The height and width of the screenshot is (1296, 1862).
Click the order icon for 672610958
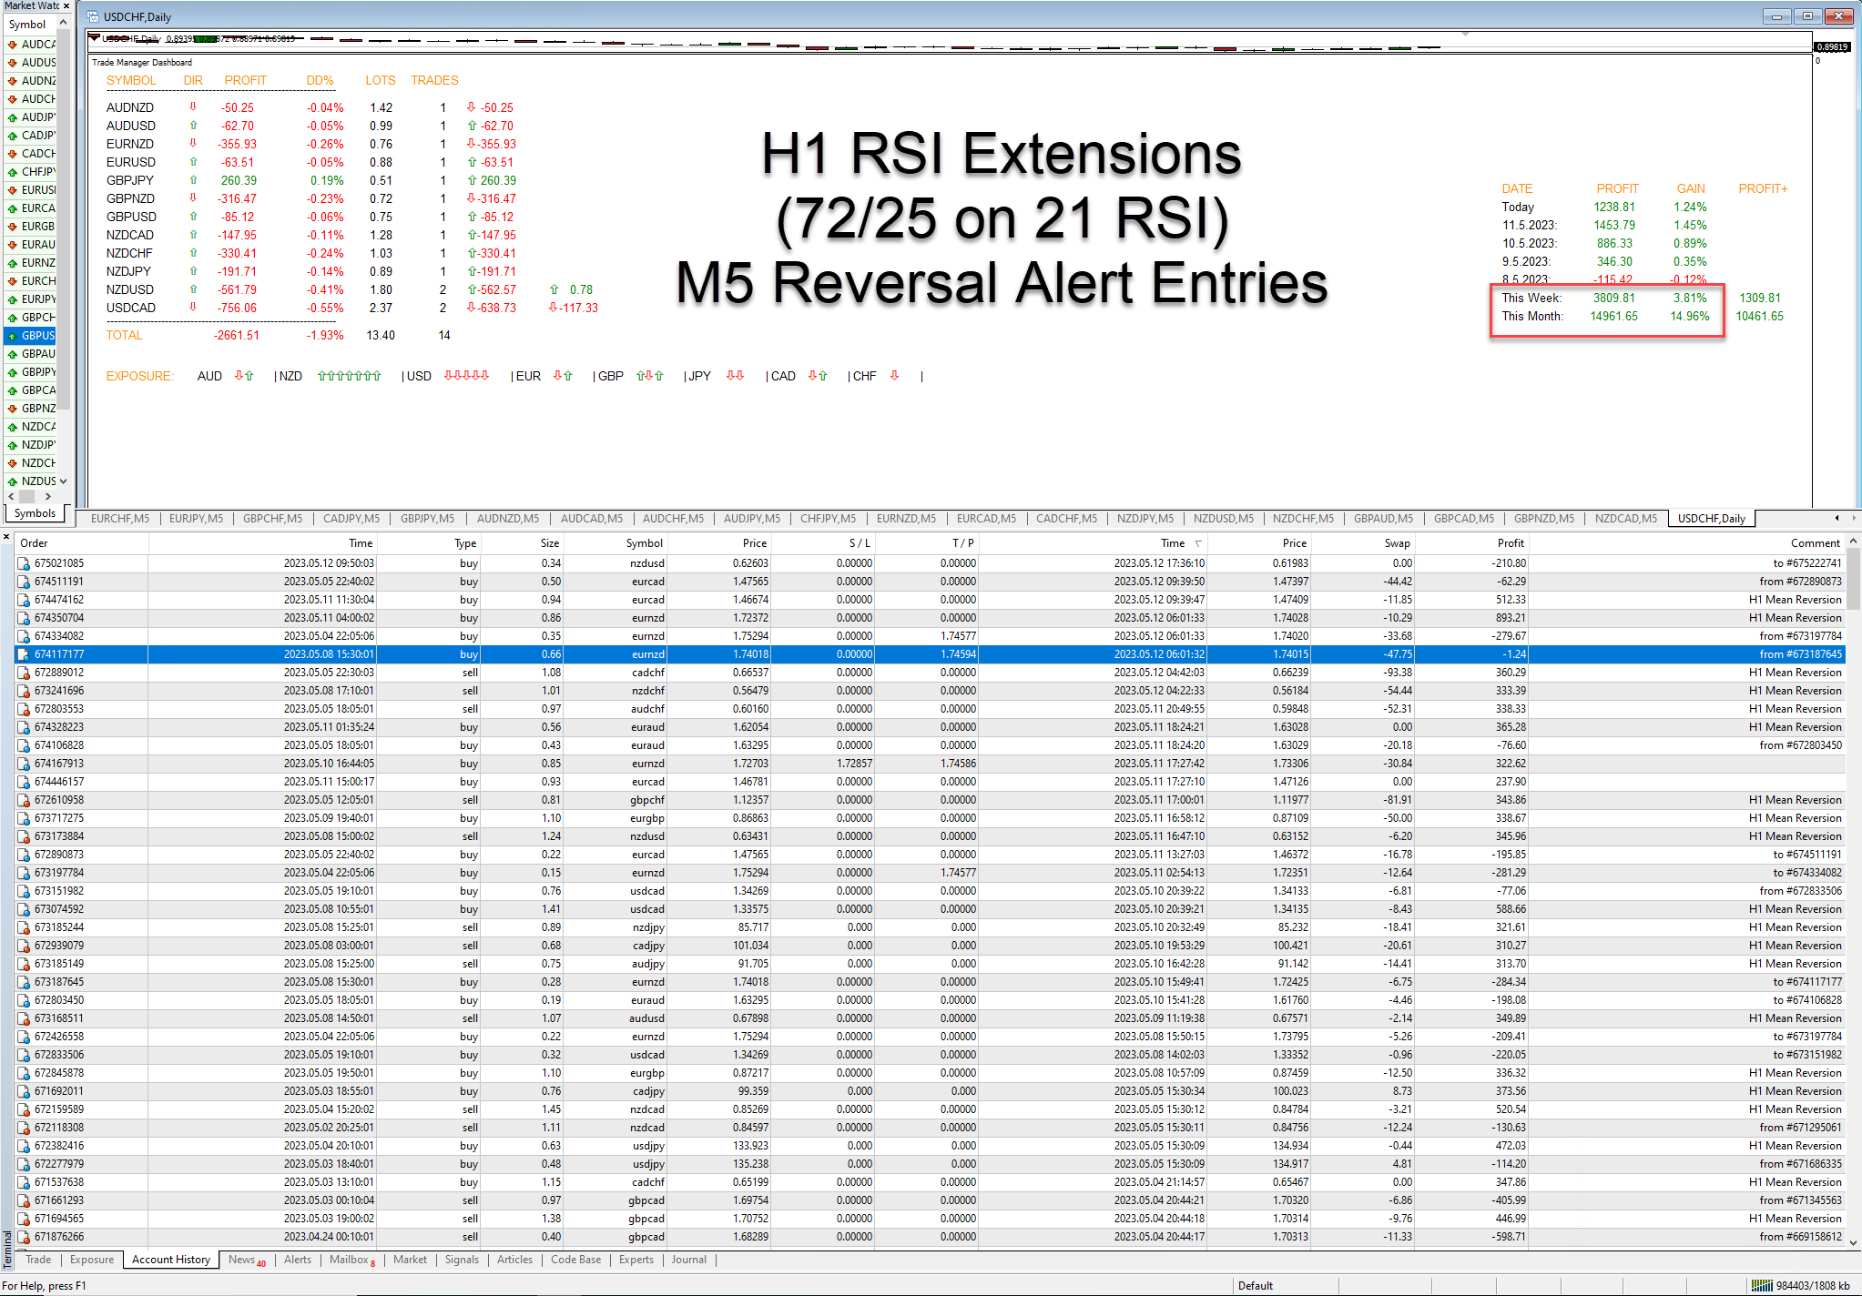coord(24,800)
